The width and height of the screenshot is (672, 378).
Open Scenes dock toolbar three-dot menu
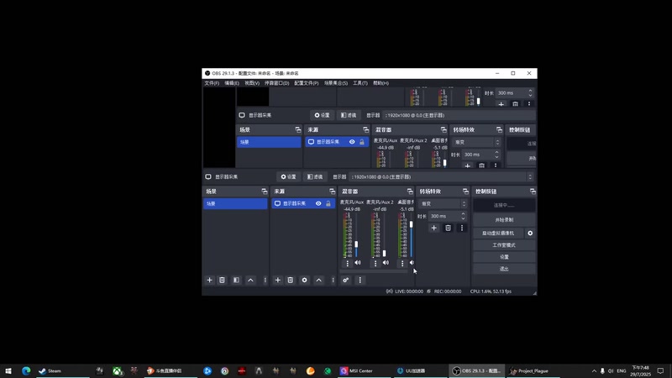pyautogui.click(x=265, y=280)
